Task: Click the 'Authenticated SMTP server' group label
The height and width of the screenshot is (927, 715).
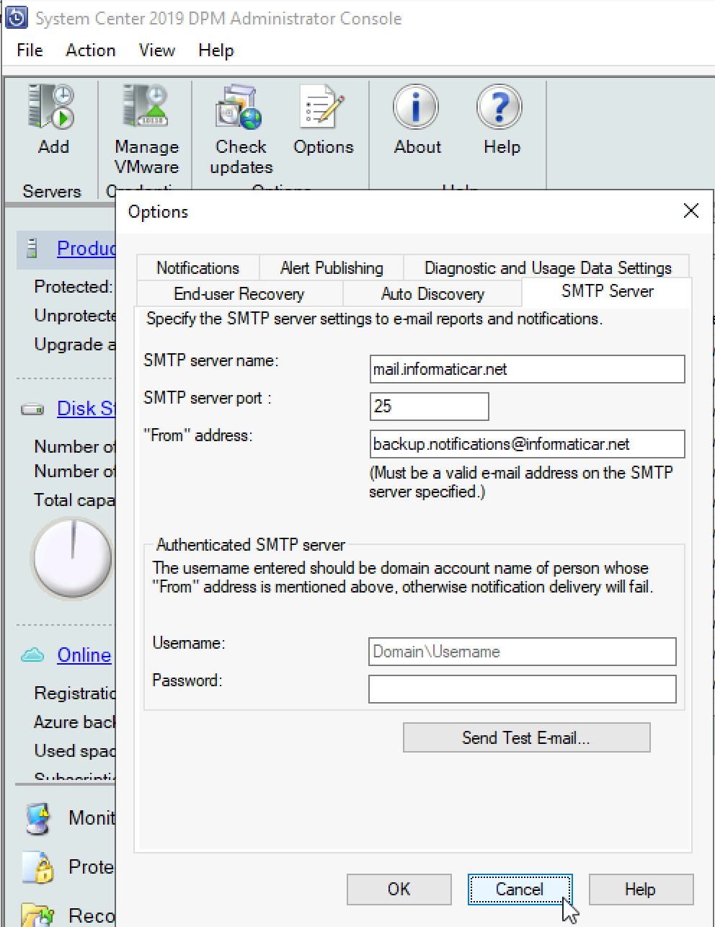Action: pyautogui.click(x=250, y=545)
